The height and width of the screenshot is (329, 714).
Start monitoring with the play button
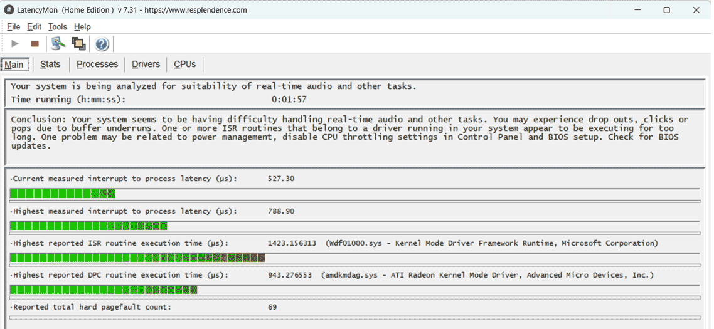point(16,44)
